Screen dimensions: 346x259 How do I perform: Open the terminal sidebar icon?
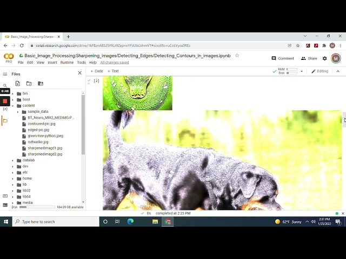(5, 205)
